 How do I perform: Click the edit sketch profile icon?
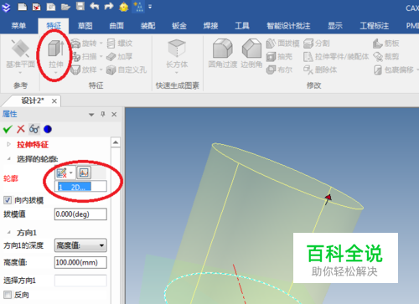tap(61, 173)
